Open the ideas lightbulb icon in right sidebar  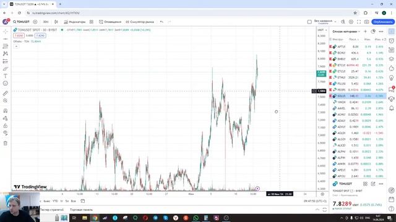pyautogui.click(x=391, y=78)
